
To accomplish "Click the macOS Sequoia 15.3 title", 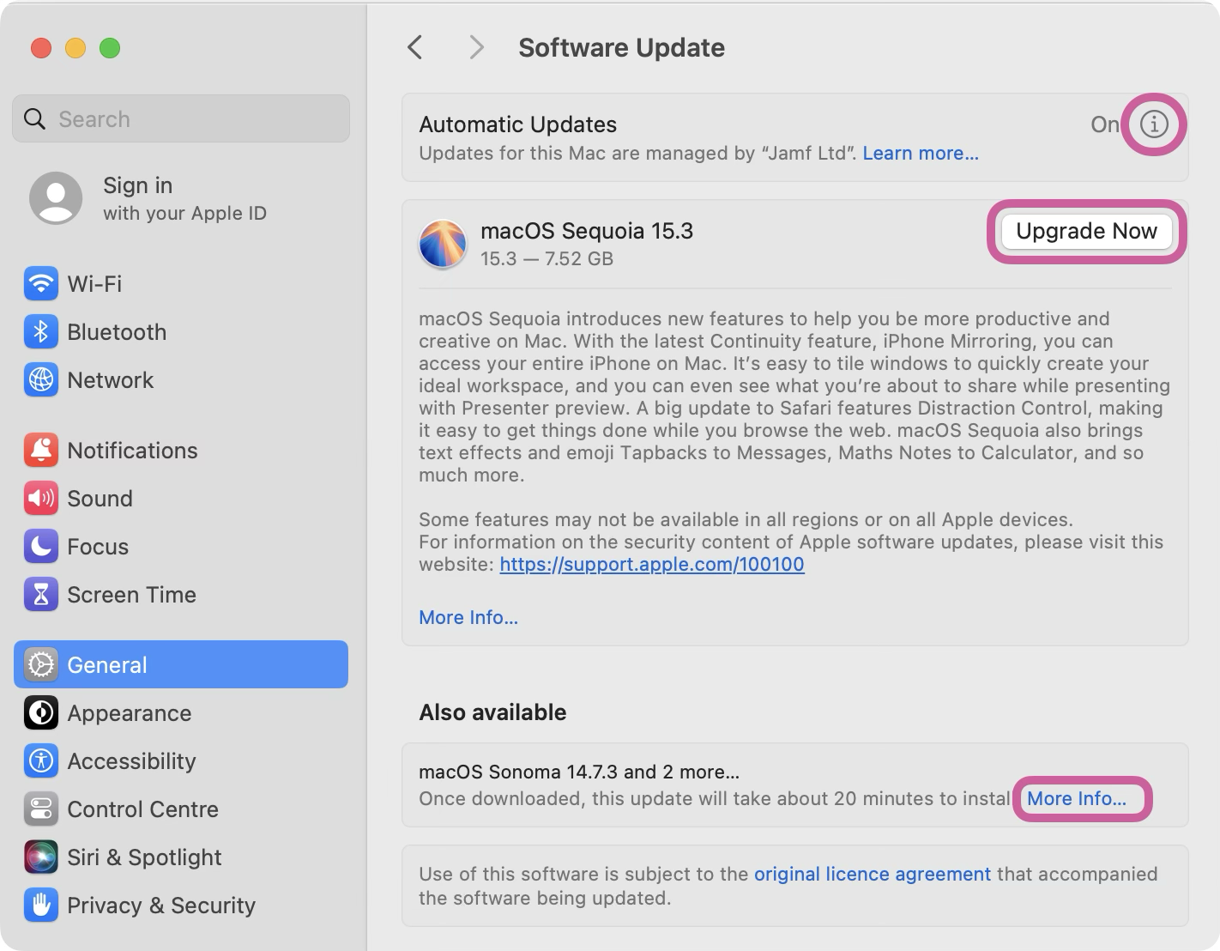I will pos(587,231).
